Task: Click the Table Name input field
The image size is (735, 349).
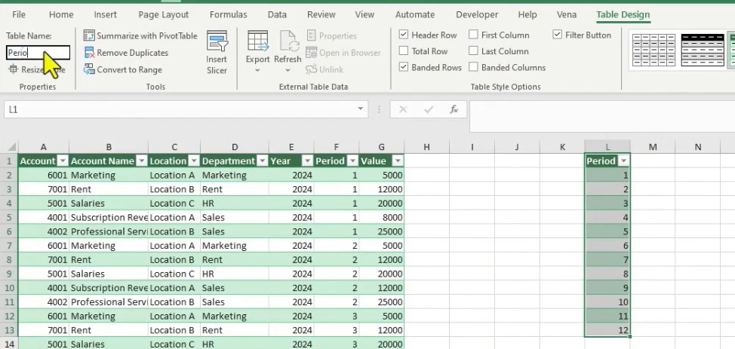Action: (x=38, y=53)
